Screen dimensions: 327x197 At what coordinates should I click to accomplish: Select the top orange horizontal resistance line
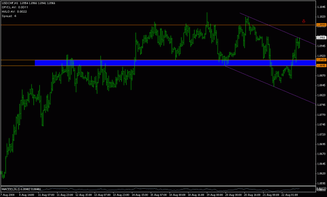(x=158, y=25)
